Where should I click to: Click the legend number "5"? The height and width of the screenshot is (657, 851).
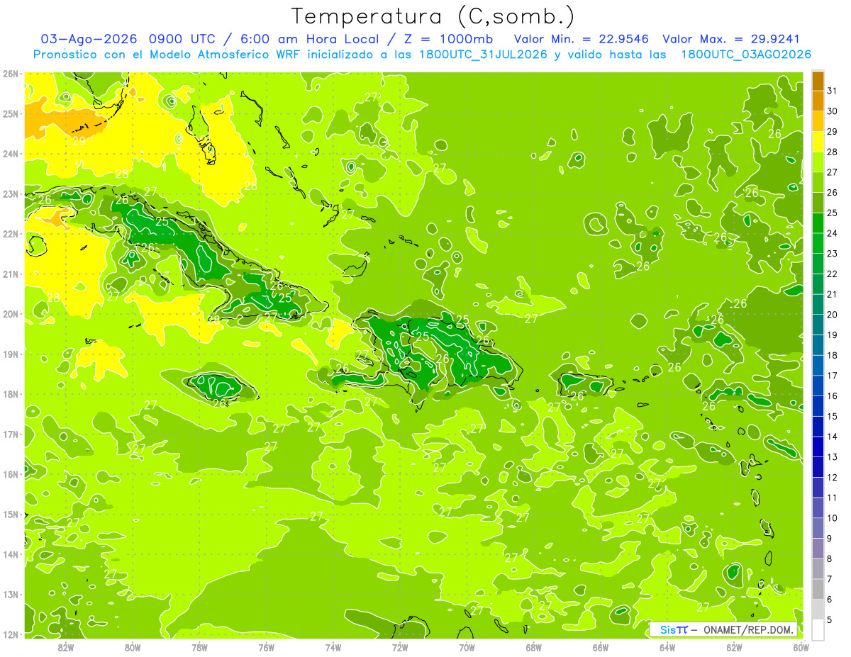pos(830,620)
